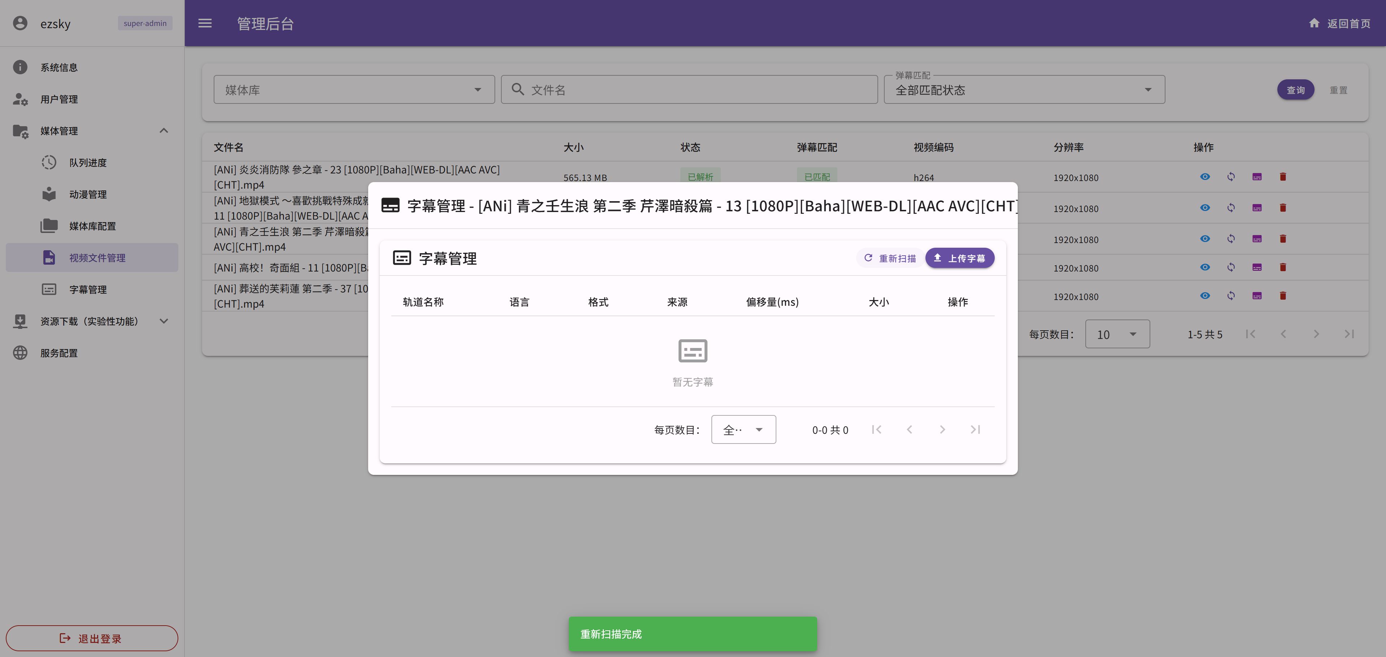View details of 炎炎消防队 with eye icon
The width and height of the screenshot is (1386, 657).
(1205, 177)
